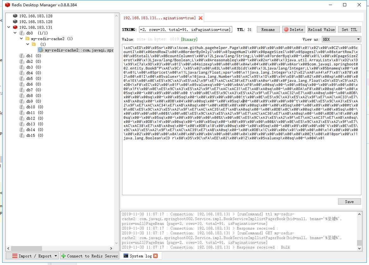This screenshot has width=369, height=265.
Task: Collapse the db0 tree node
Action: (15, 33)
